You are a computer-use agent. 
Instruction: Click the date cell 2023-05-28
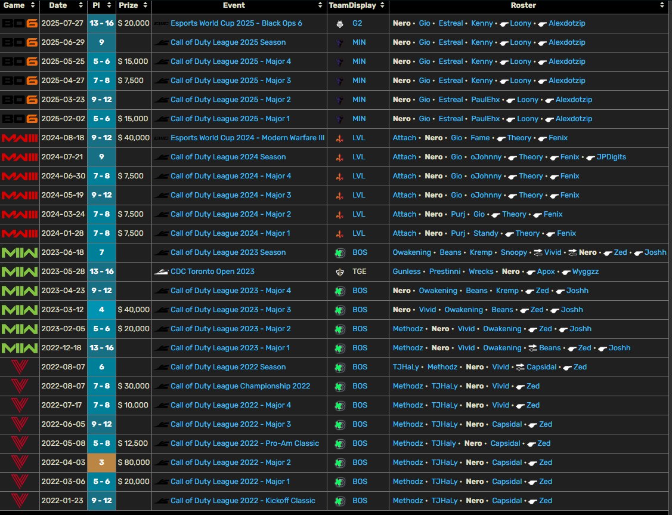tap(63, 272)
